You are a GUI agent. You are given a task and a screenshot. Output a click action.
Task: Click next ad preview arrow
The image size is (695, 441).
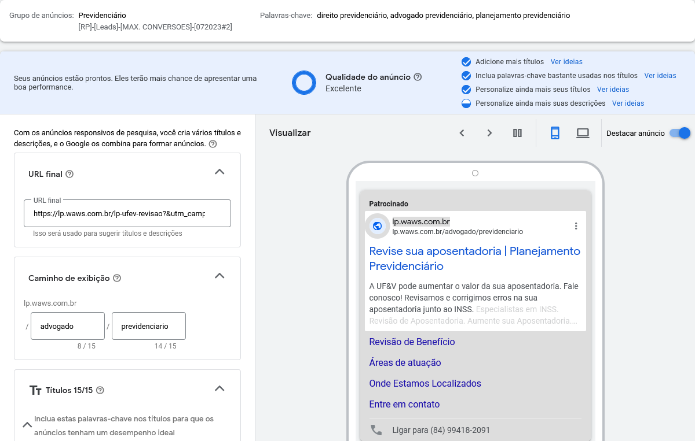(x=489, y=133)
